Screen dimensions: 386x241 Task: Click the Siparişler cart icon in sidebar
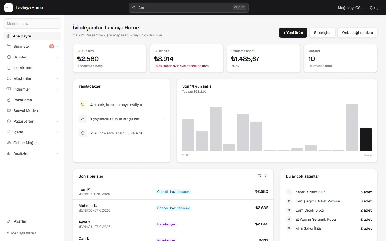(x=9, y=46)
